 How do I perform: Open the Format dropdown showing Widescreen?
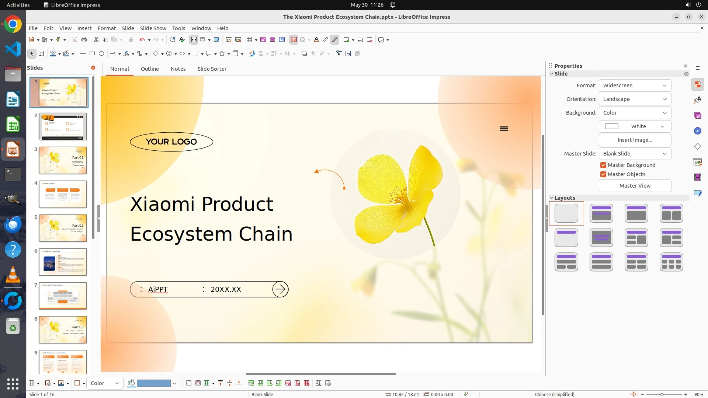pyautogui.click(x=635, y=85)
